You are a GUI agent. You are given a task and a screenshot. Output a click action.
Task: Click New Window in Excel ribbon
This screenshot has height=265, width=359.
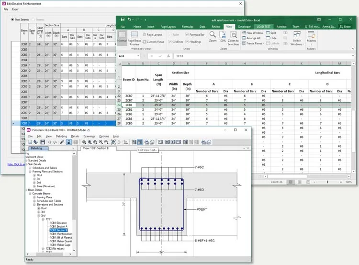pyautogui.click(x=253, y=33)
